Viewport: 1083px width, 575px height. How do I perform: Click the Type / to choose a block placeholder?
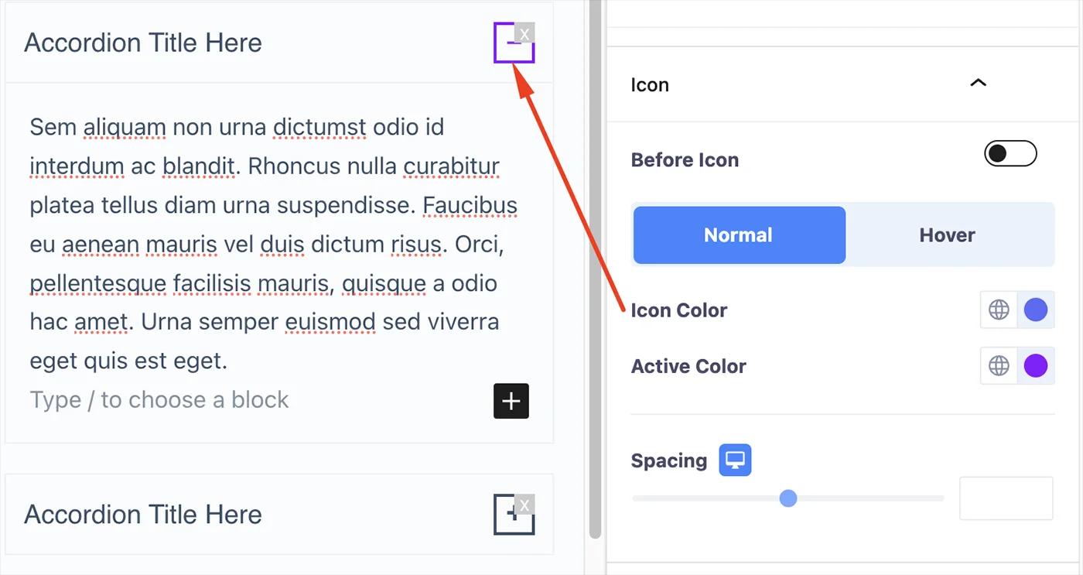coord(159,399)
